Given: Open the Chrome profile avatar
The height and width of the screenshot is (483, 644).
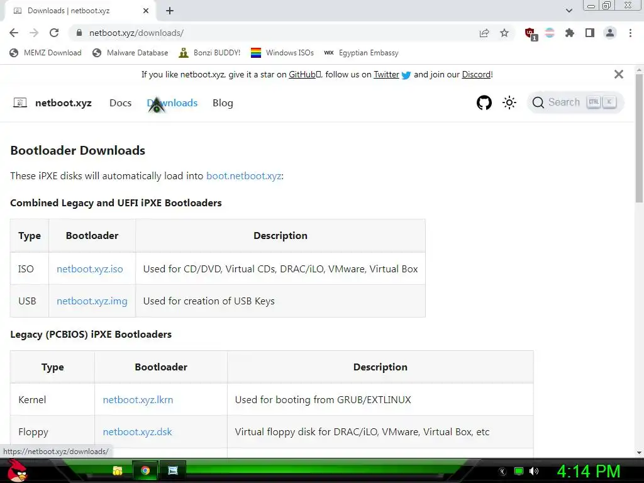Looking at the screenshot, I should (610, 33).
